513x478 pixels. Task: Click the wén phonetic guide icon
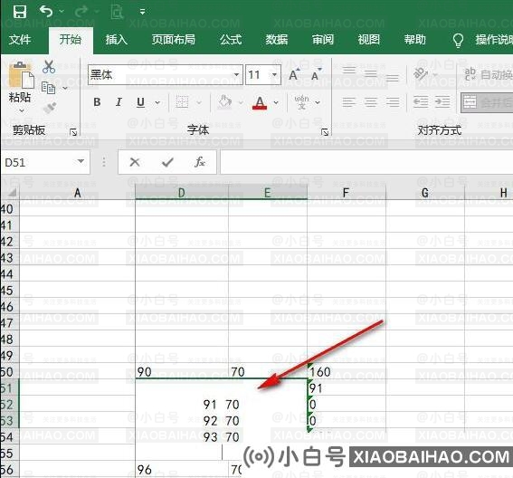[x=301, y=102]
